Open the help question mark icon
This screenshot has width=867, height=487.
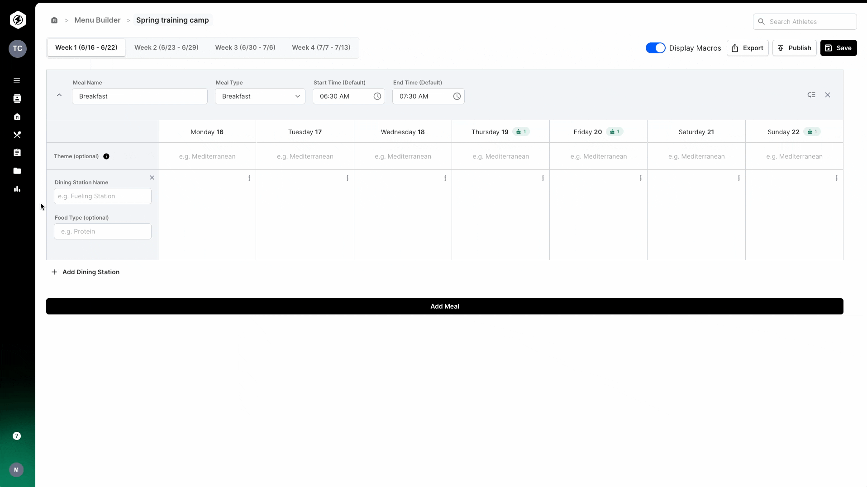pos(17,436)
